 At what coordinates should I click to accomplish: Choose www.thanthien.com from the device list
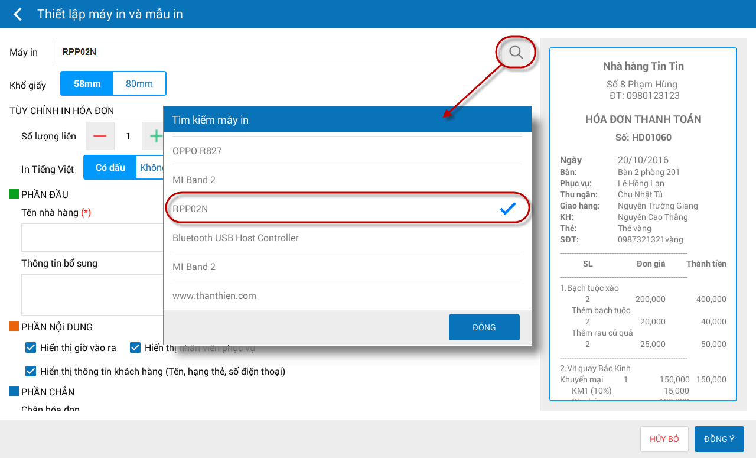[x=347, y=295]
